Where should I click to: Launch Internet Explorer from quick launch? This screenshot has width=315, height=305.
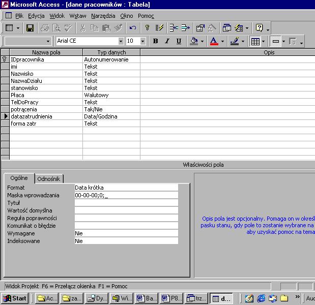coord(261,298)
